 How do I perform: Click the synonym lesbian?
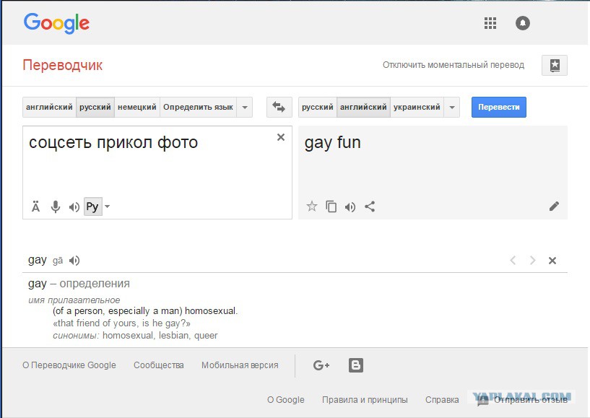point(173,335)
